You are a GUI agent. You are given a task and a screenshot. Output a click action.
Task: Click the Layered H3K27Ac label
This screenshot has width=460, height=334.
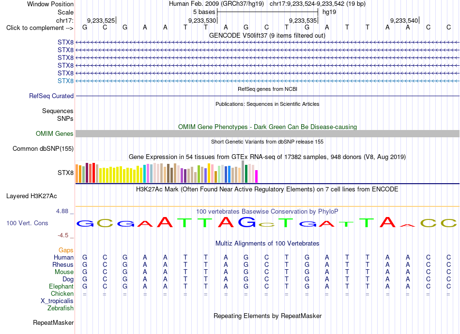pyautogui.click(x=31, y=196)
